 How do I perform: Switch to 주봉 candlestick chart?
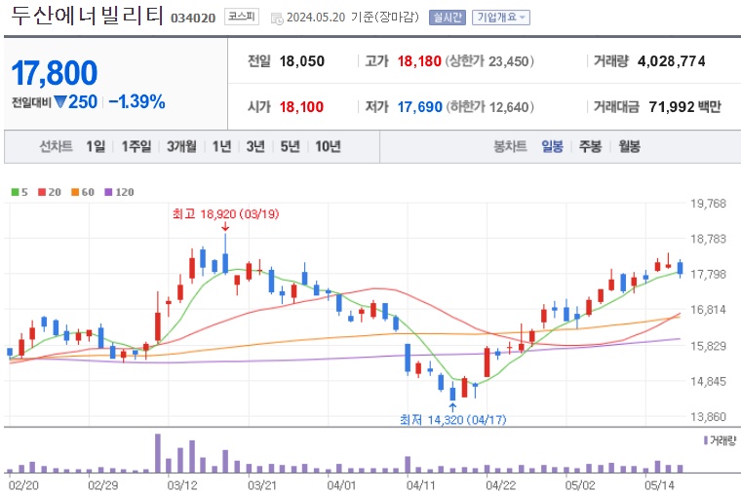pos(590,146)
